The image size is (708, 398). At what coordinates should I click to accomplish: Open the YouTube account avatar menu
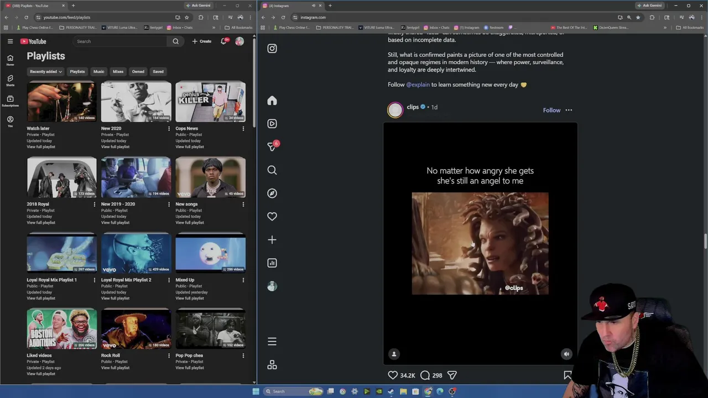coord(240,41)
